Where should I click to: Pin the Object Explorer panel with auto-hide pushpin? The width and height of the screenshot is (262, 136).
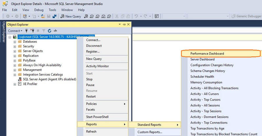(124, 24)
